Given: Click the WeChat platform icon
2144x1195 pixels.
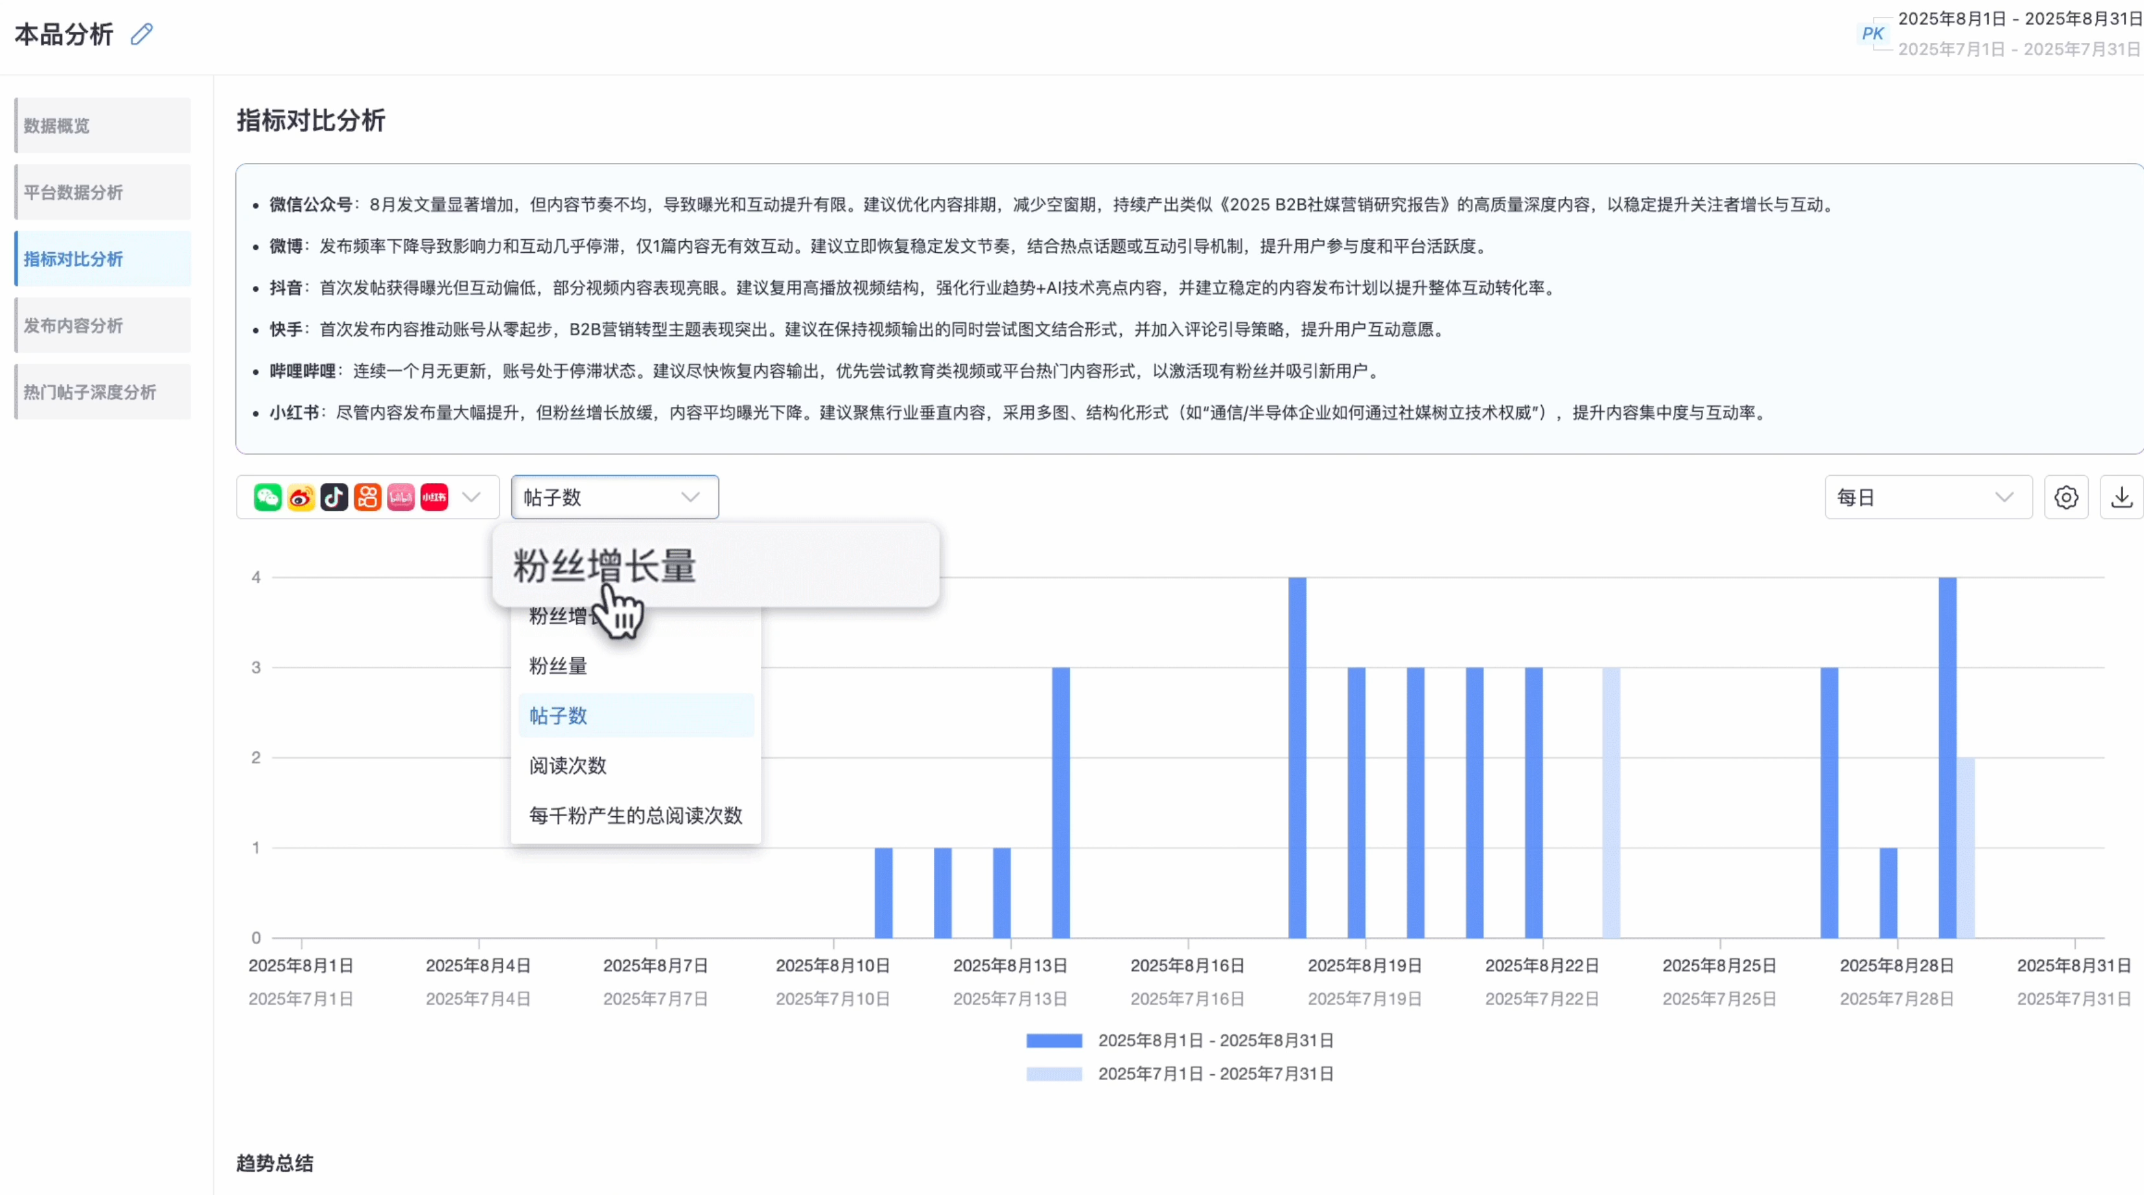Looking at the screenshot, I should pyautogui.click(x=267, y=497).
